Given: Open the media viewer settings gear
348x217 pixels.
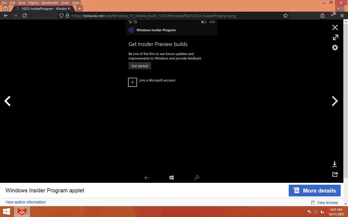Looking at the screenshot, I should pyautogui.click(x=335, y=47).
